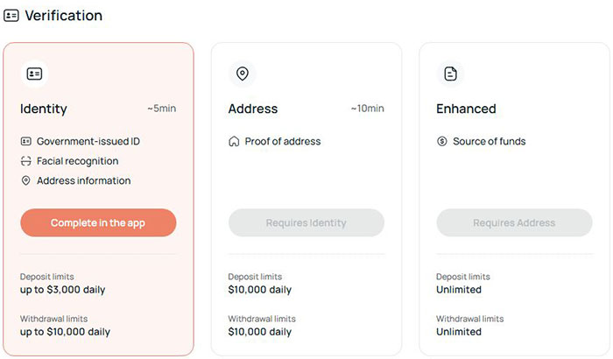Viewport: 613px width, 359px height.
Task: Click the Proof of address text
Action: pos(283,141)
